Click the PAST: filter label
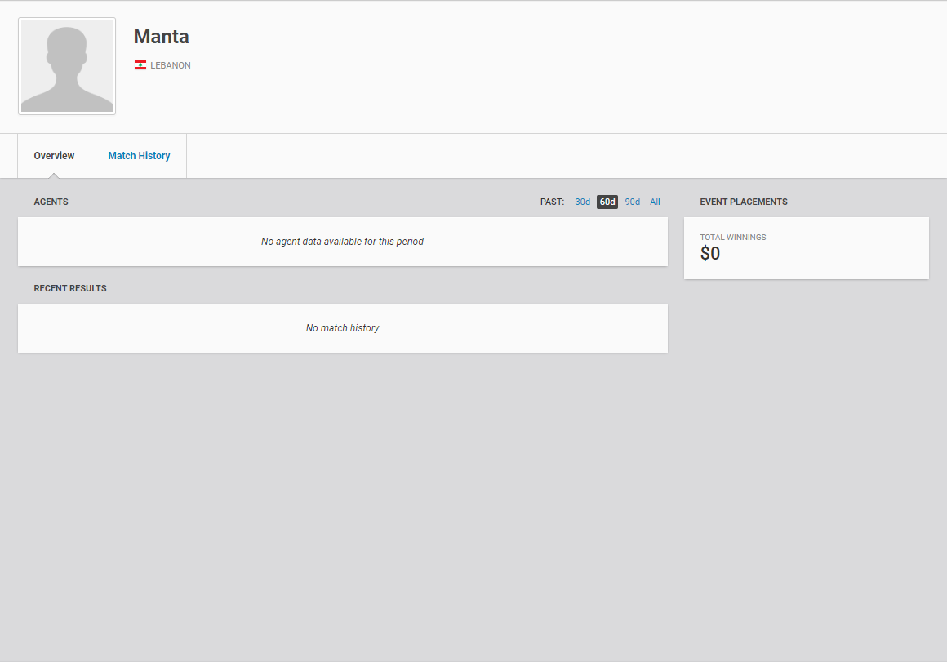 pos(552,202)
